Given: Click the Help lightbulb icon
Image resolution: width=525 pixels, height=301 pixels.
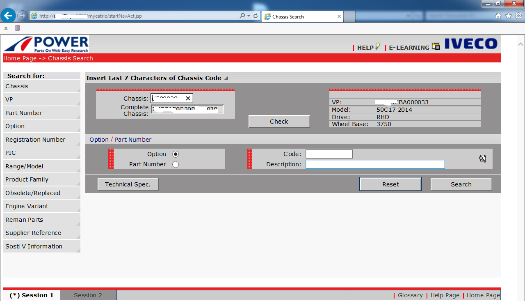Looking at the screenshot, I should pyautogui.click(x=377, y=46).
